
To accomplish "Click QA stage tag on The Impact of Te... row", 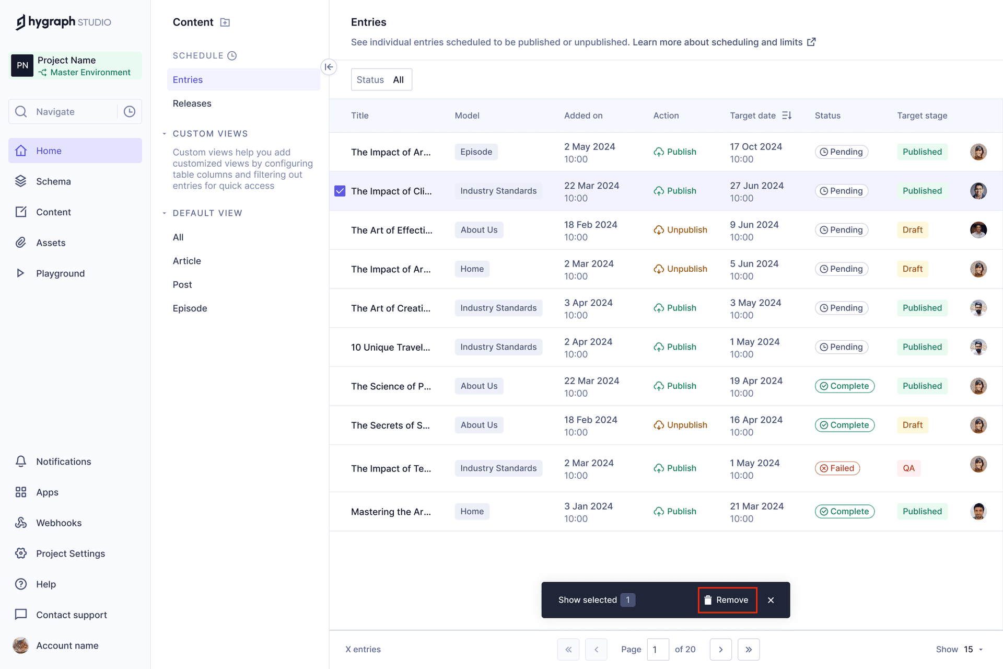I will pos(909,468).
